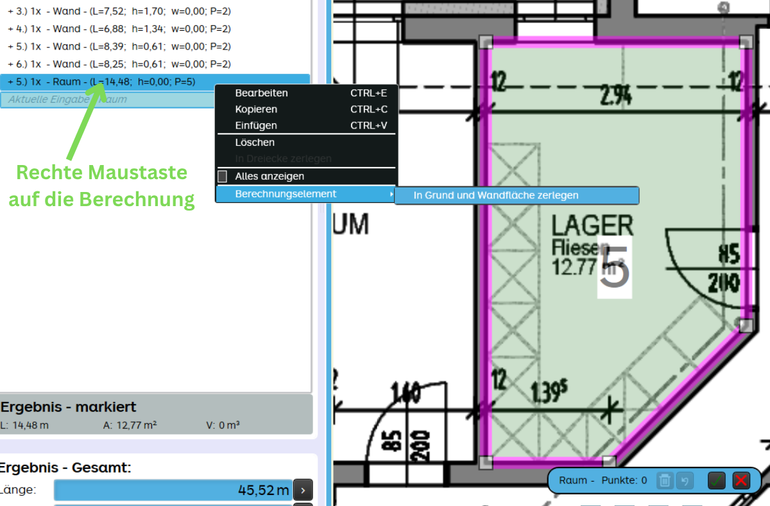Expand entry 3.) Wand L=7,52
770x506 pixels.
[x=11, y=12]
